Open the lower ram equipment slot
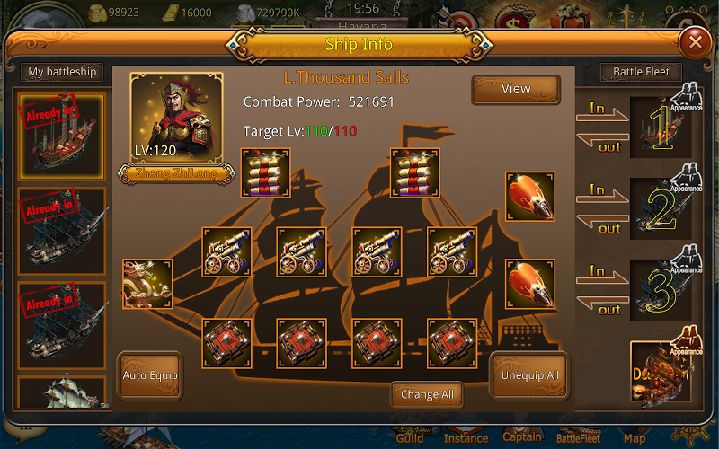 [x=530, y=284]
